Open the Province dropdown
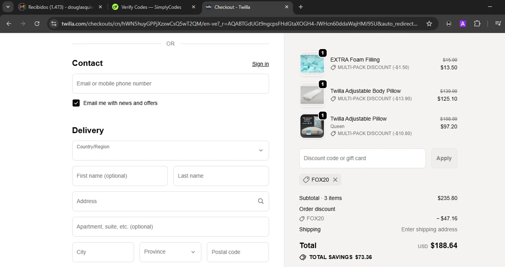Viewport: 505px width, 267px height. (x=170, y=252)
